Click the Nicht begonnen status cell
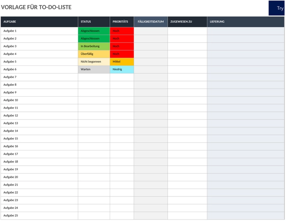The width and height of the screenshot is (286, 221). tap(94, 62)
